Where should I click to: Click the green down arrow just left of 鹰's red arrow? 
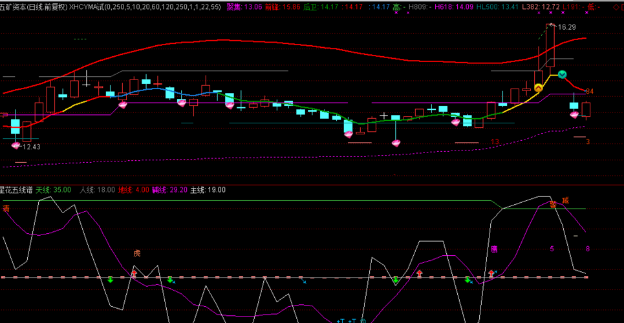468,280
